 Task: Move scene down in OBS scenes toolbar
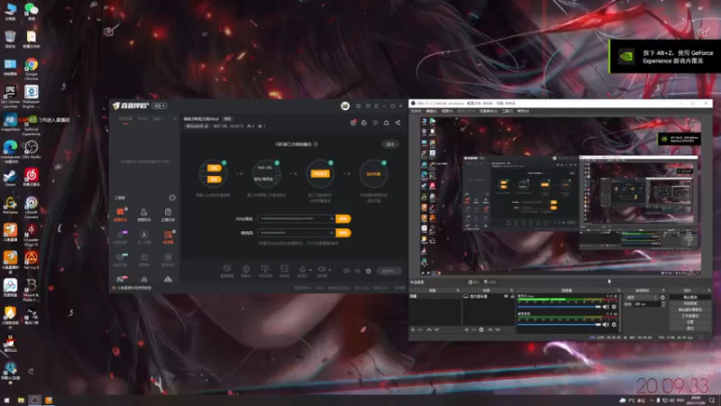click(x=436, y=329)
